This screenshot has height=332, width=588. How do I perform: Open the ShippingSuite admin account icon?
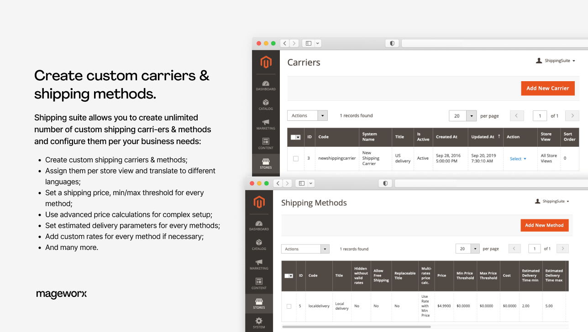click(x=538, y=60)
